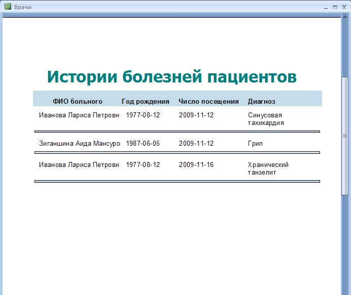Click the column header Число посещения
This screenshot has height=295, width=351.
tap(208, 101)
